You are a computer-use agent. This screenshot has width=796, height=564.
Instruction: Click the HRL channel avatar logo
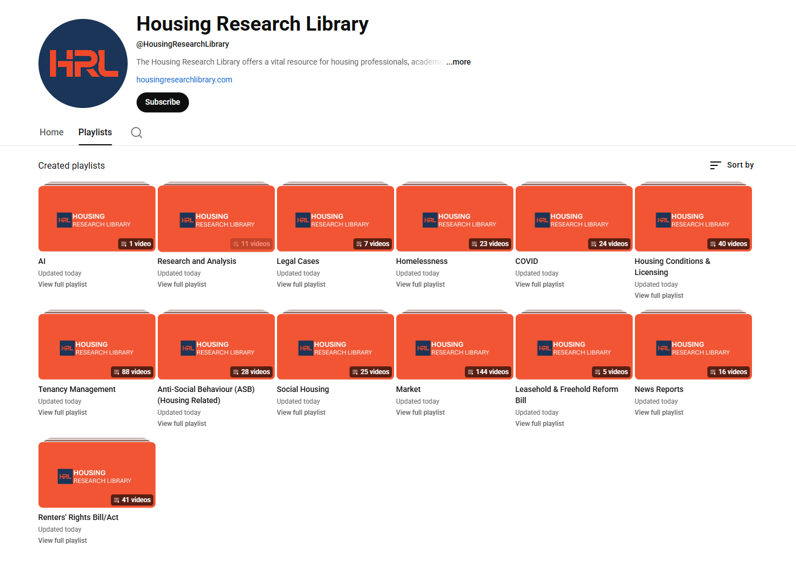(83, 63)
